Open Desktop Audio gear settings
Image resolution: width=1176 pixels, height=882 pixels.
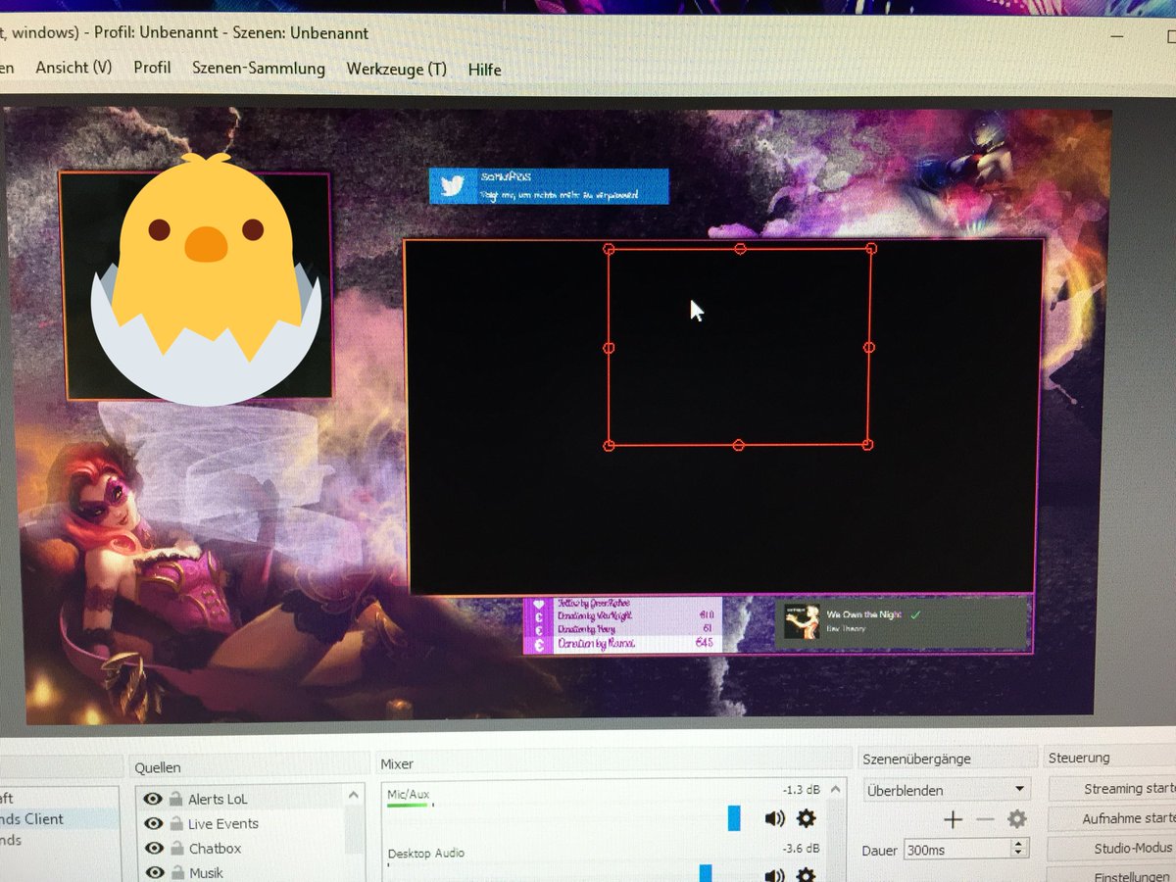coord(806,874)
